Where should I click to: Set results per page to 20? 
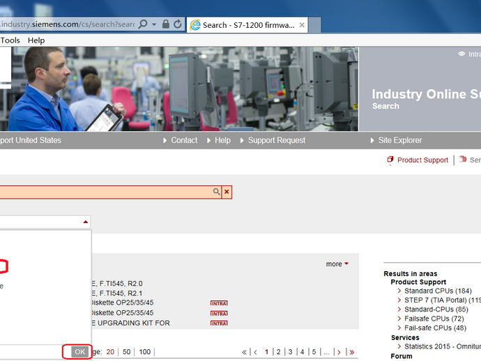[110, 352]
